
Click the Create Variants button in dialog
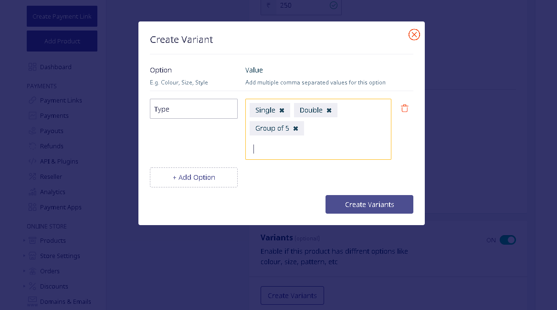click(x=369, y=204)
